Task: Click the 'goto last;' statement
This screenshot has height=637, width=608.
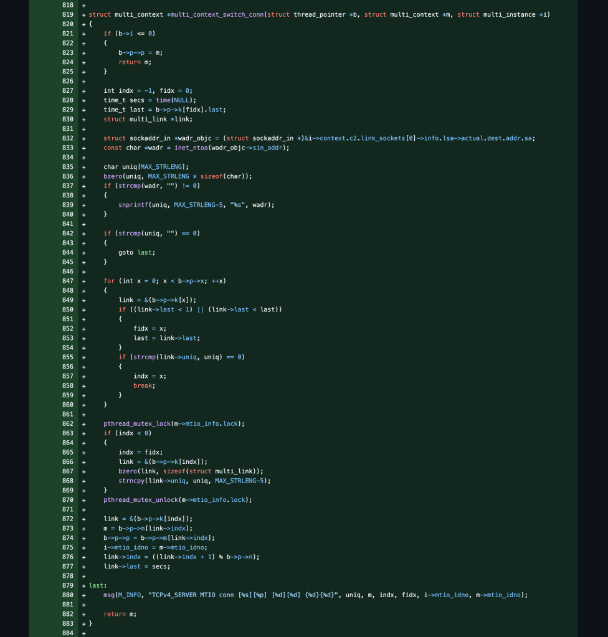Action: pyautogui.click(x=136, y=252)
